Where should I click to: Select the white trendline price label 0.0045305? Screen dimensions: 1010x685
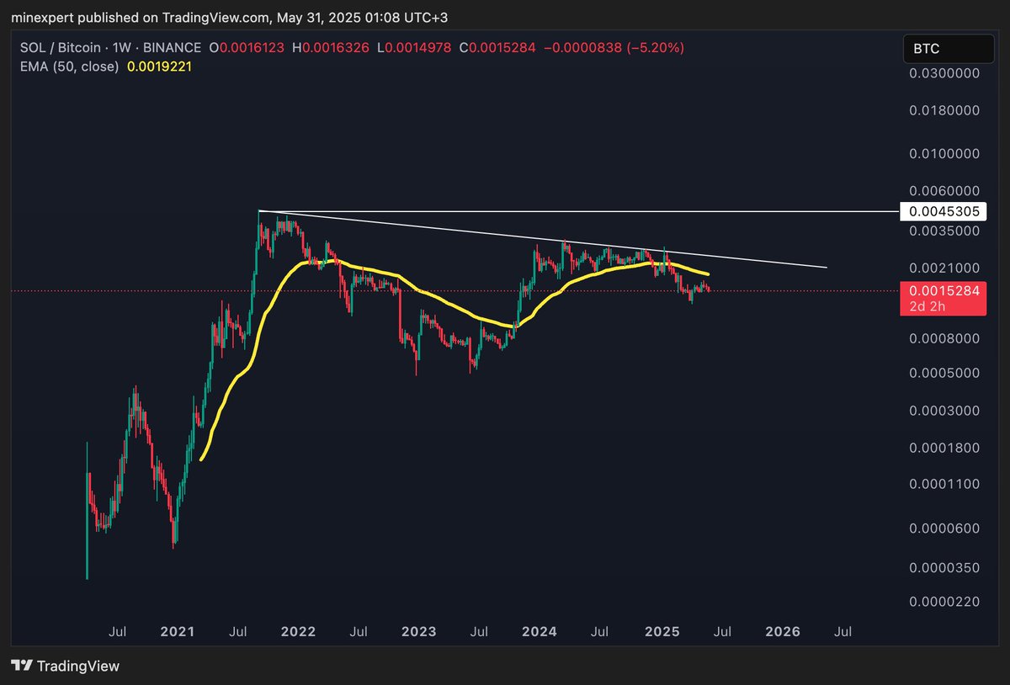(942, 211)
